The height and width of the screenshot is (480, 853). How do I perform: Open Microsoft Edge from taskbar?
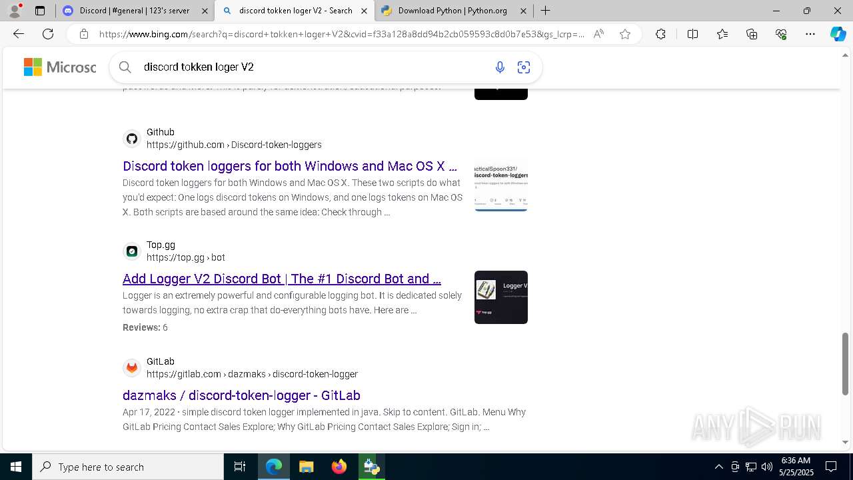point(274,467)
